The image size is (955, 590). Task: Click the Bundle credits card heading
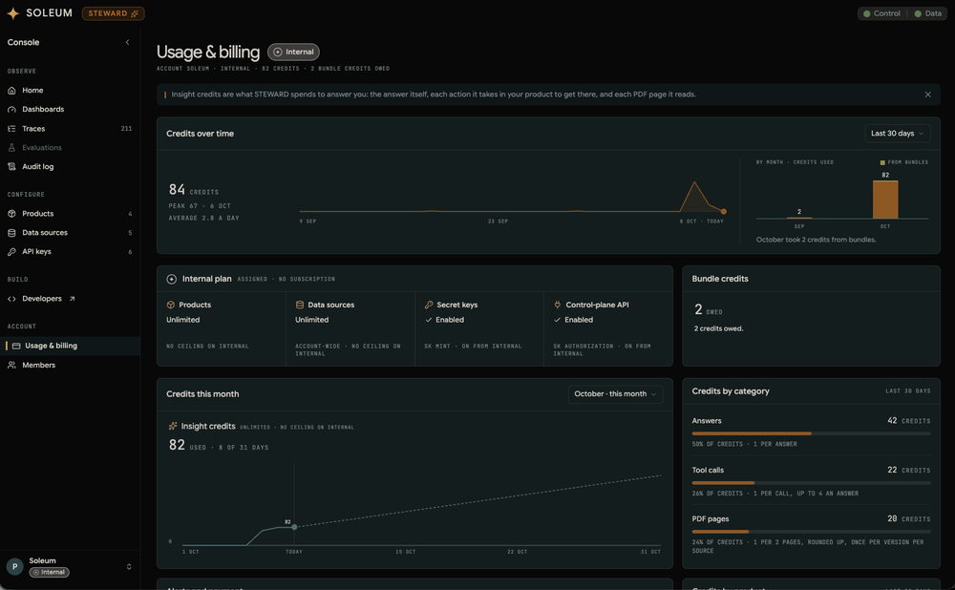click(720, 279)
